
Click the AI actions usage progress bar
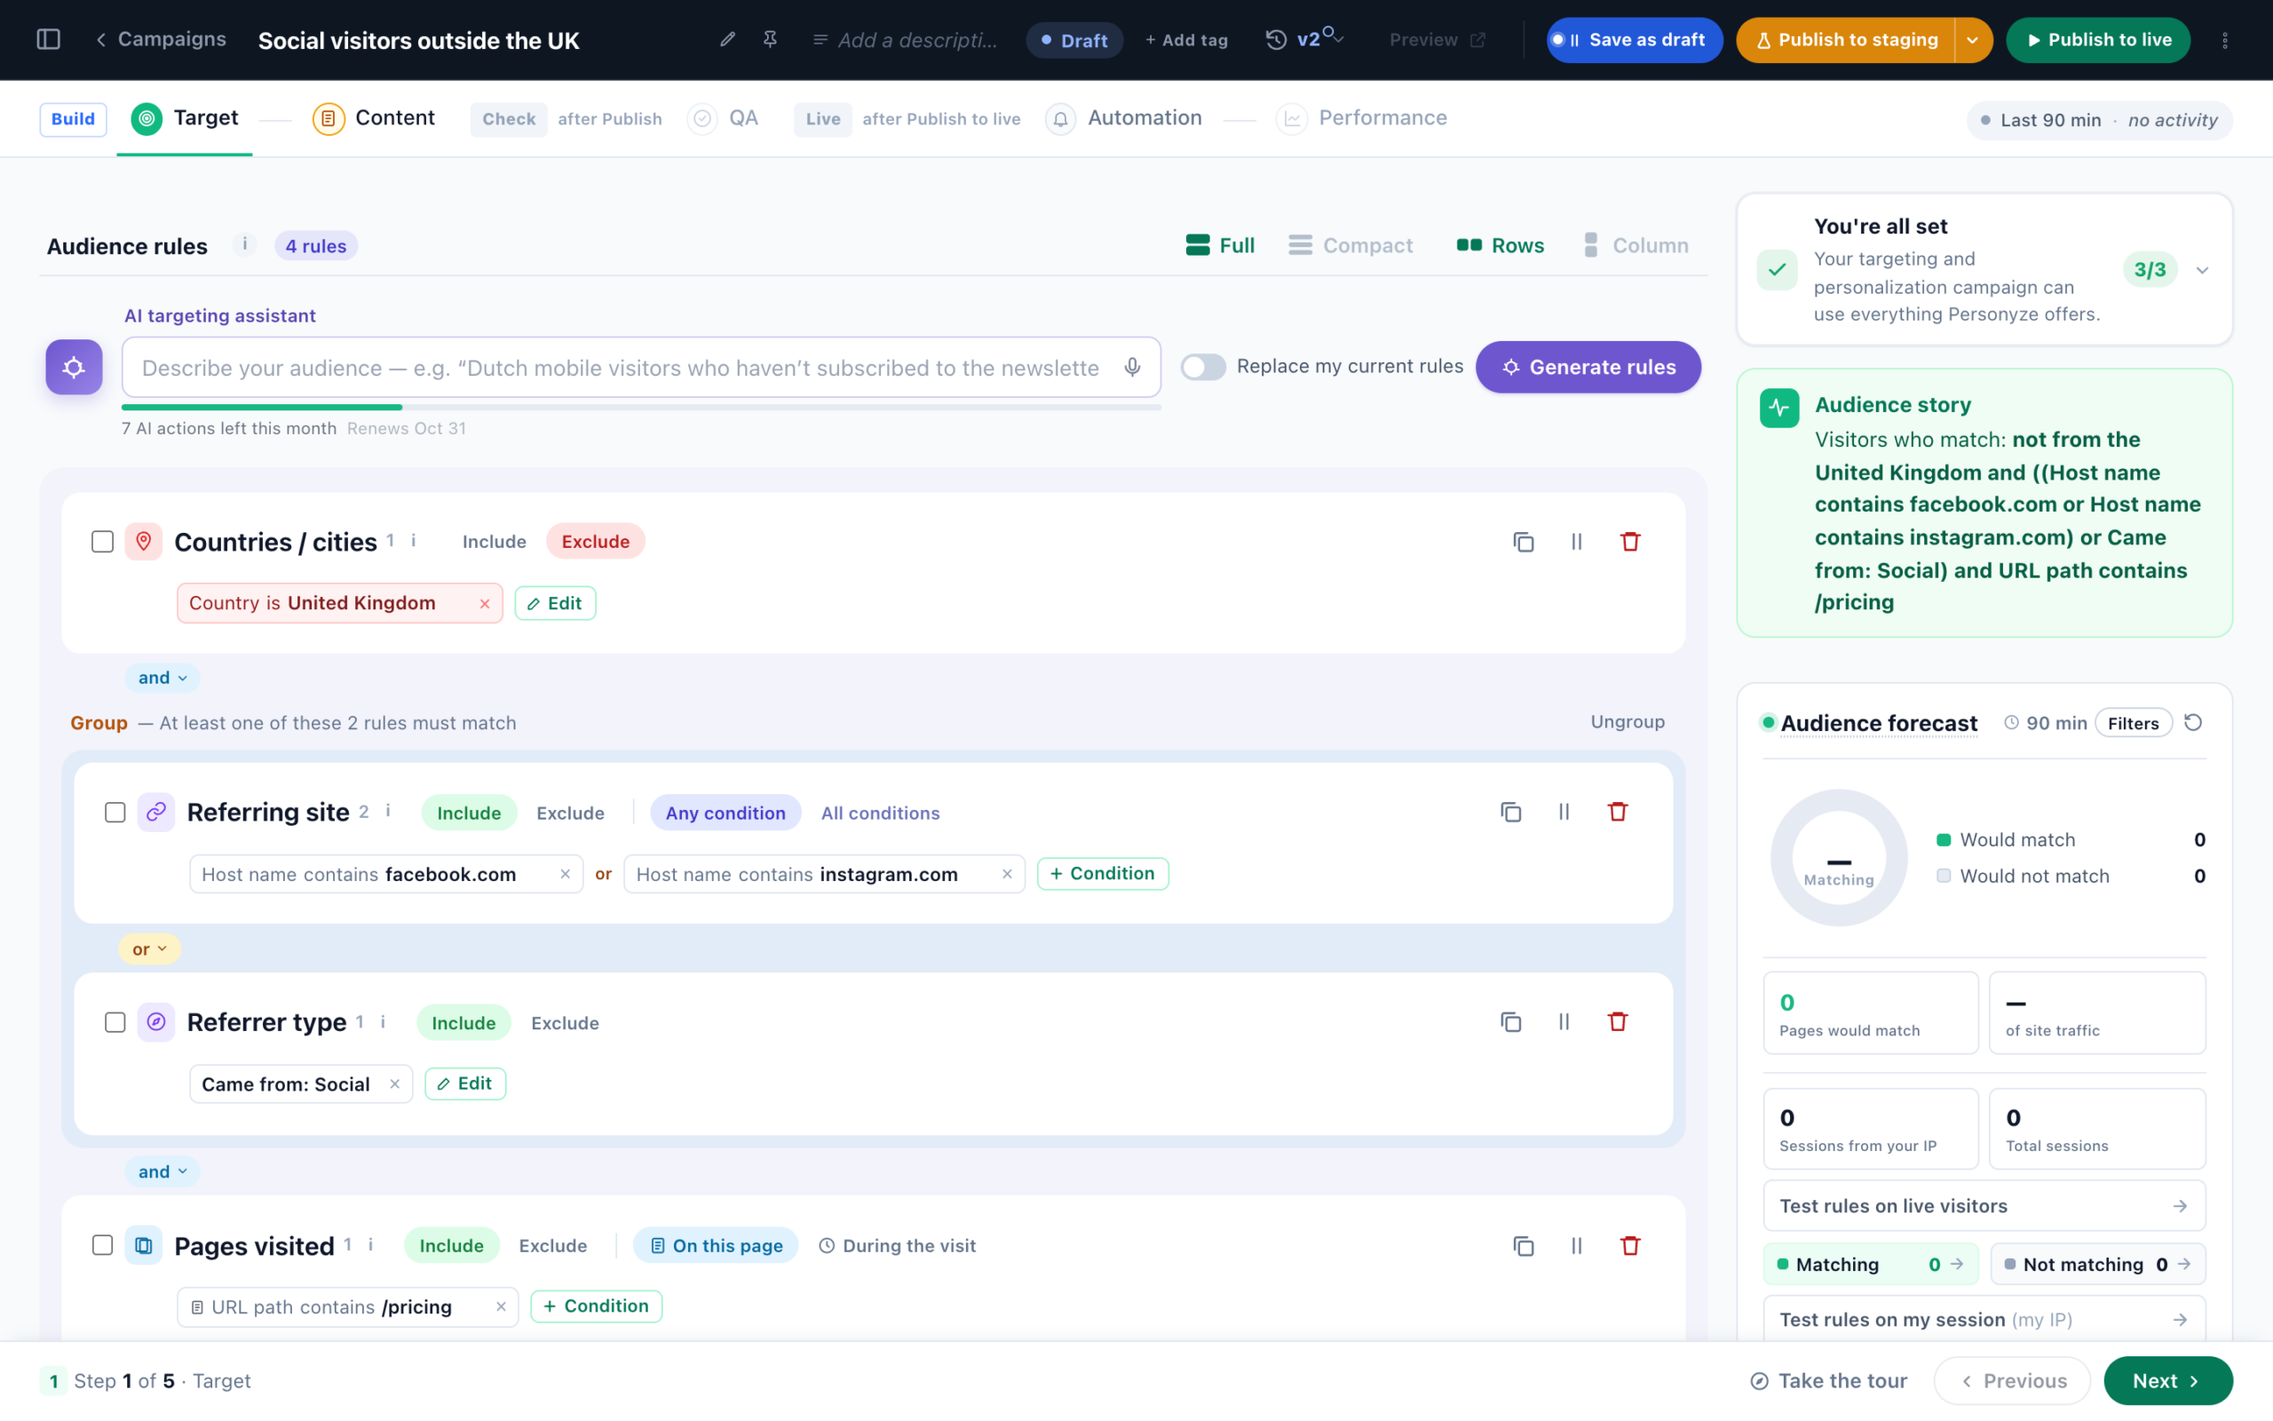click(642, 407)
